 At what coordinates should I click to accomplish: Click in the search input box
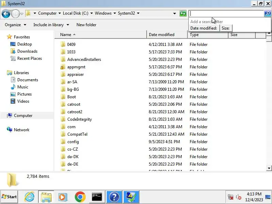pos(226,14)
